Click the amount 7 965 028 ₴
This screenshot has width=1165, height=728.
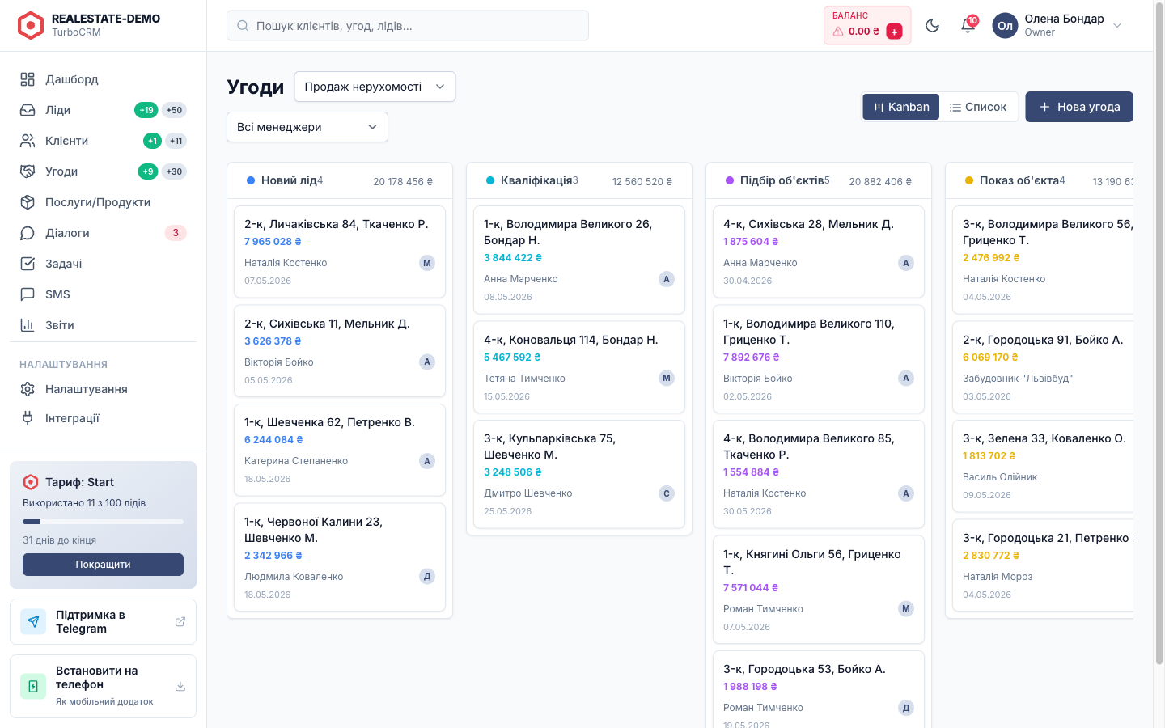(273, 242)
